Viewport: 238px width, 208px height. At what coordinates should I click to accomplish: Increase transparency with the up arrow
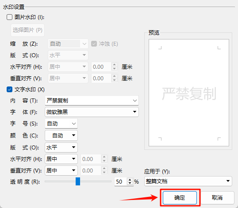[130, 180]
